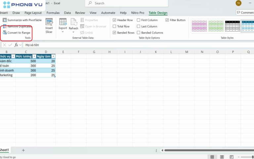This screenshot has height=159, width=254.
Task: Open the Automate tab
Action: [x=108, y=13]
